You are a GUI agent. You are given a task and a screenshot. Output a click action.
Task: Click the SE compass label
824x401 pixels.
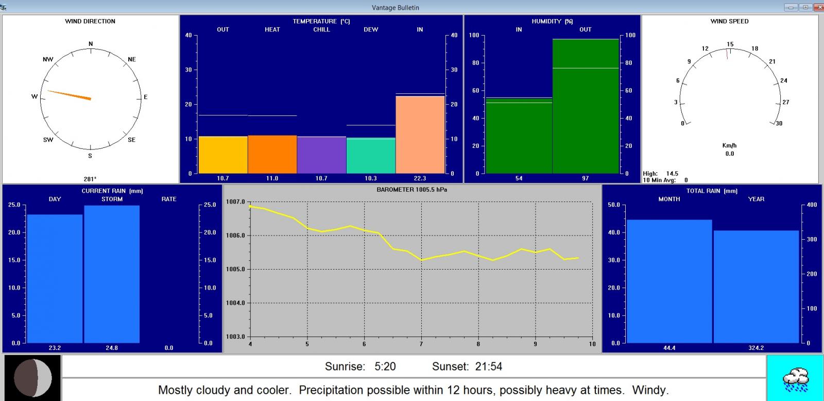(x=131, y=140)
